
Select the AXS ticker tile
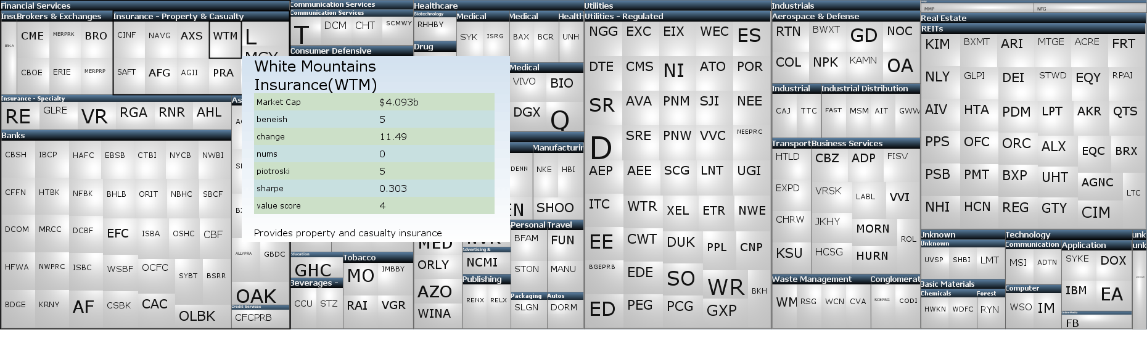[x=192, y=40]
